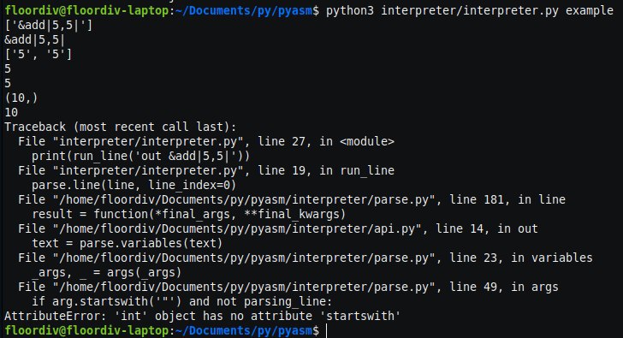Viewport: 623px width, 338px height.
Task: Click the 'line 23, in variables' traceback entry
Action: pyautogui.click(x=306, y=258)
